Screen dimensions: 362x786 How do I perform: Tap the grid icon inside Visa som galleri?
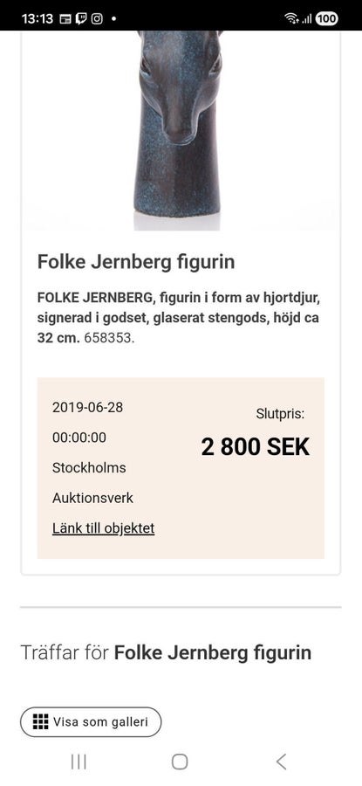point(40,722)
